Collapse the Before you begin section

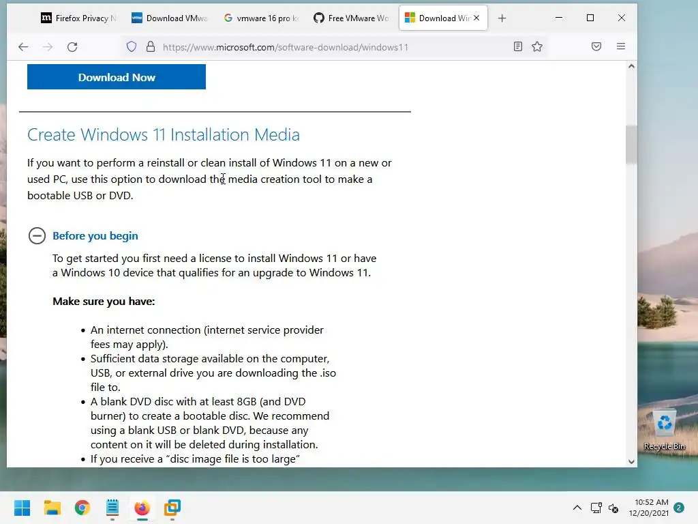(37, 235)
